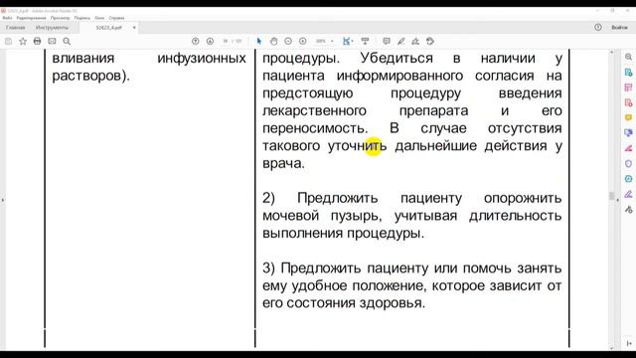Open the More Tools icon in right pane

[629, 210]
